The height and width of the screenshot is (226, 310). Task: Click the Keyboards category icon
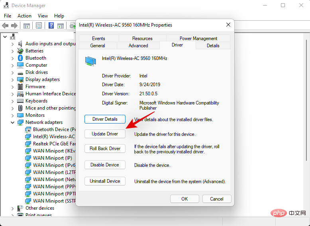(x=20, y=101)
